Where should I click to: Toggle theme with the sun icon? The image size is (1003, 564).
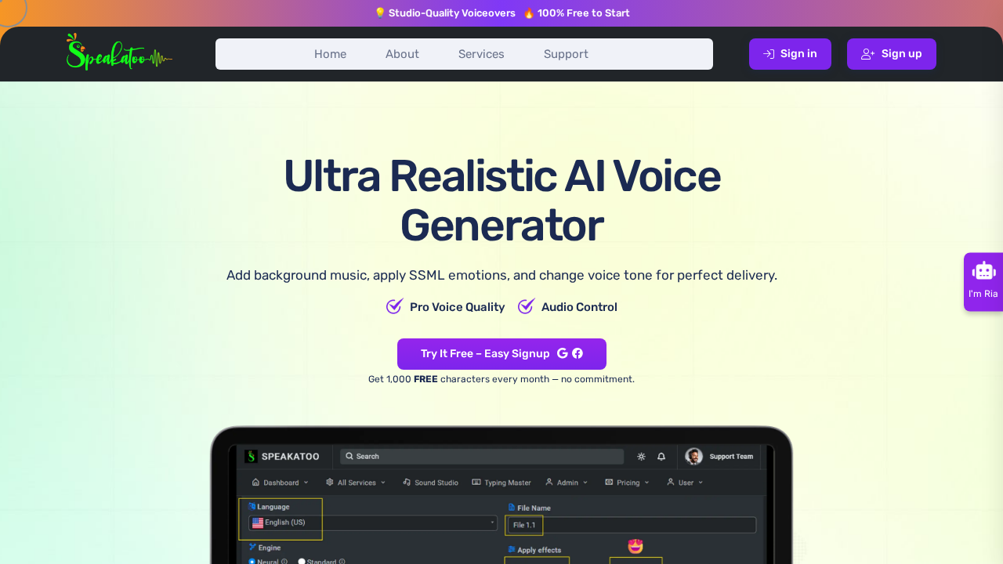(641, 456)
